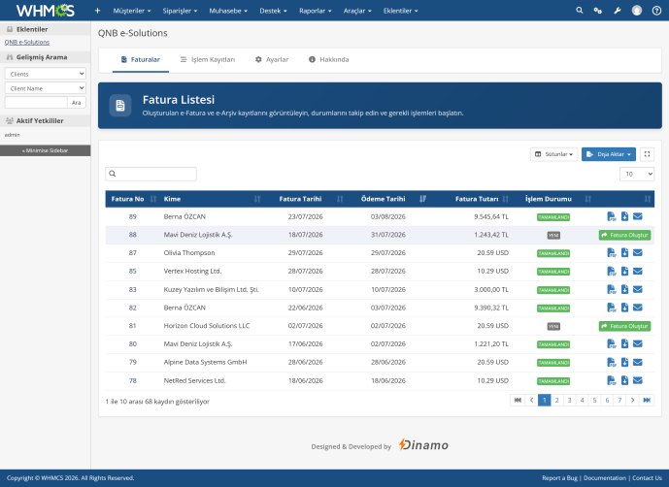Click the Ara search button
The height and width of the screenshot is (487, 669).
[x=77, y=102]
